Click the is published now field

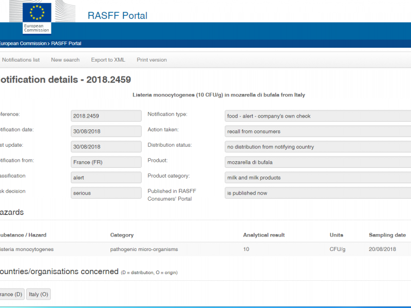click(x=317, y=193)
